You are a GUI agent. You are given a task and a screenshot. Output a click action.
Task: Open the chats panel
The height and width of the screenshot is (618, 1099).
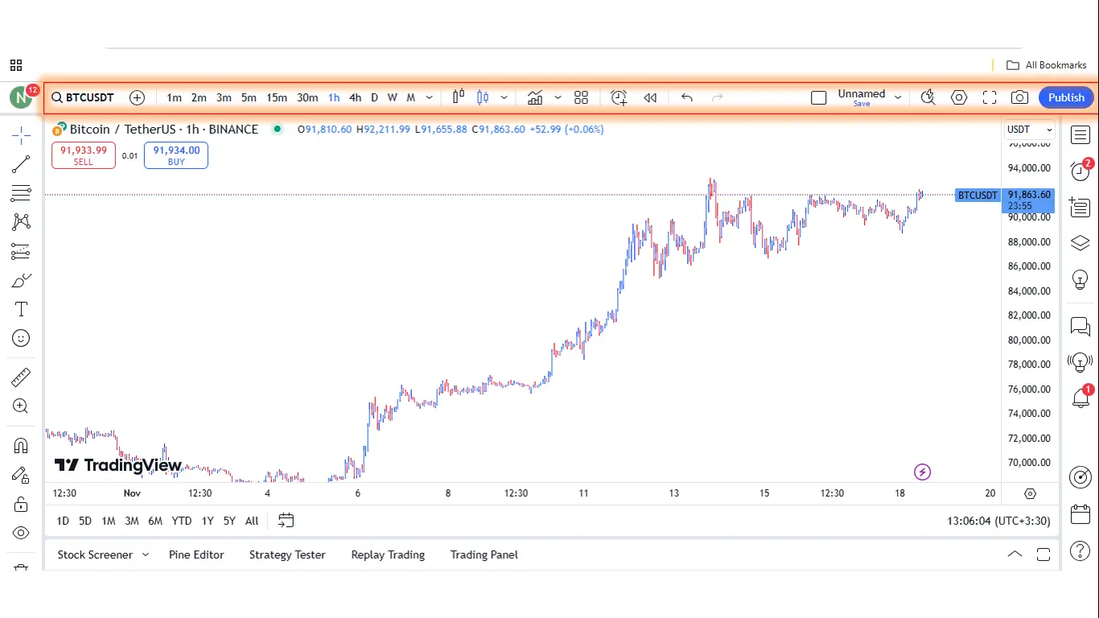point(1080,326)
